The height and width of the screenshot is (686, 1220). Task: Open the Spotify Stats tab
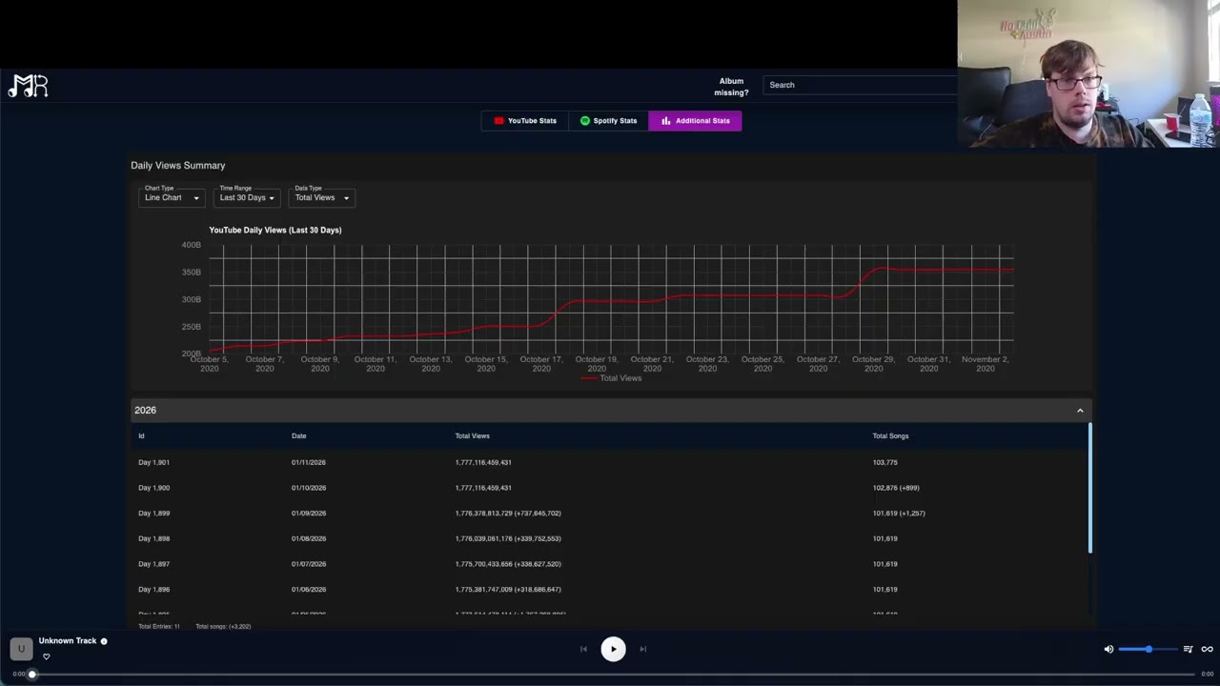608,121
